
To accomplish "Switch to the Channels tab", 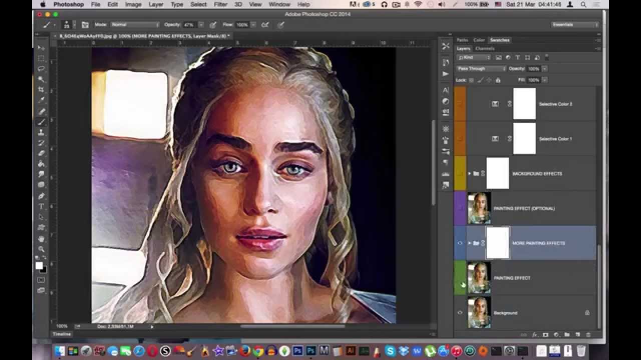I will (485, 48).
